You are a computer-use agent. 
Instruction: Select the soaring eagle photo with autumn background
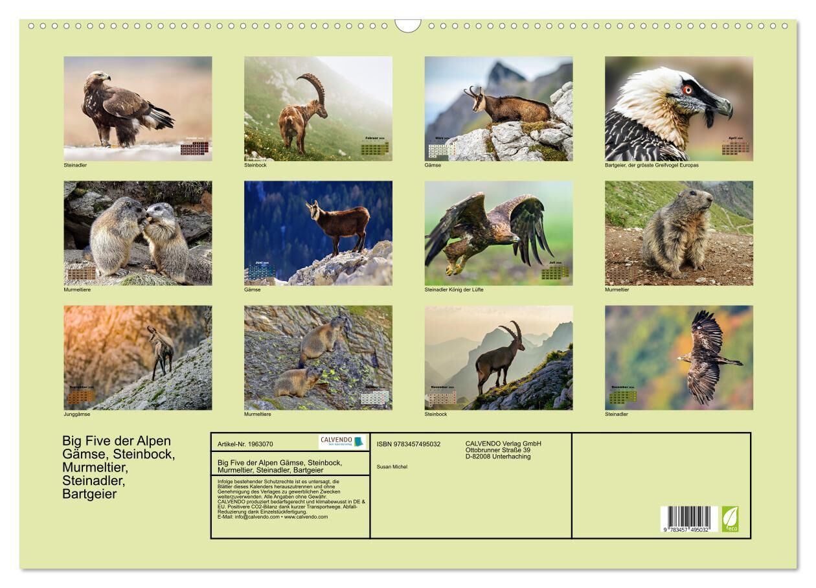pyautogui.click(x=679, y=357)
